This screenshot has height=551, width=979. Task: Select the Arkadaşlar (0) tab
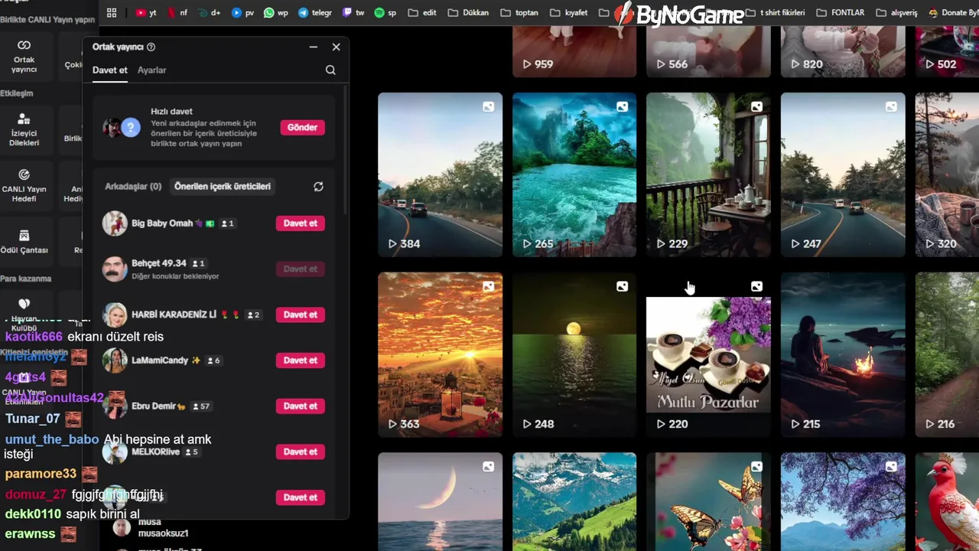point(133,186)
